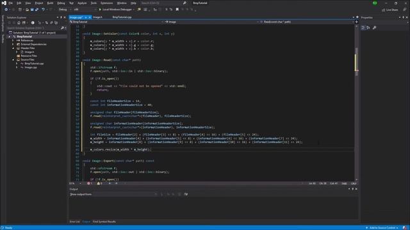Image resolution: width=410 pixels, height=230 pixels.
Task: Click the Solution Explorer search options icon
Action: coord(63,28)
